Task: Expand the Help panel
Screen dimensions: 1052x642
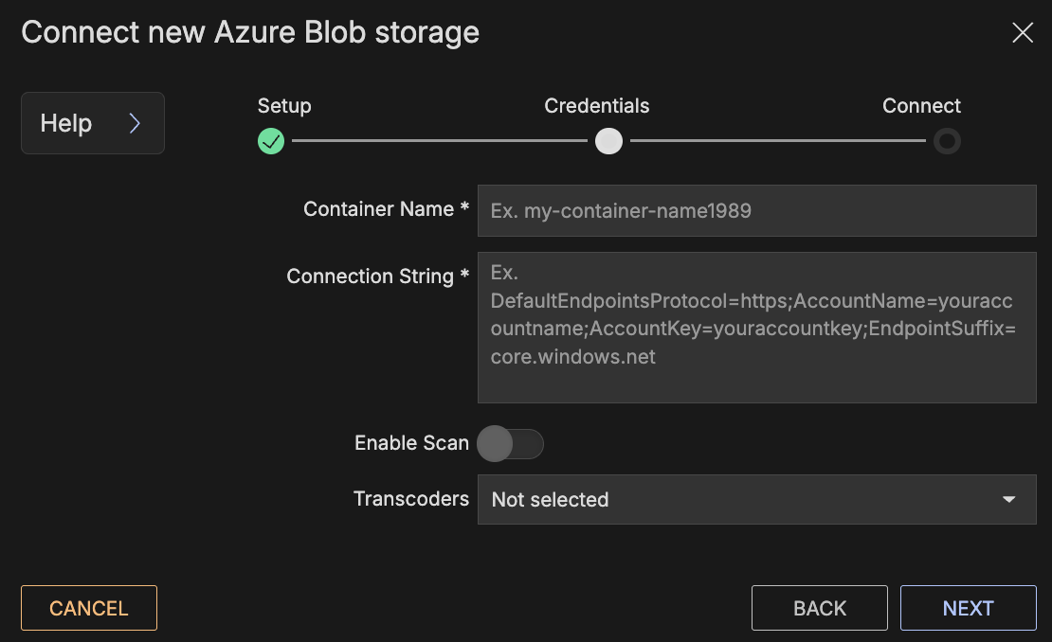Action: tap(92, 123)
